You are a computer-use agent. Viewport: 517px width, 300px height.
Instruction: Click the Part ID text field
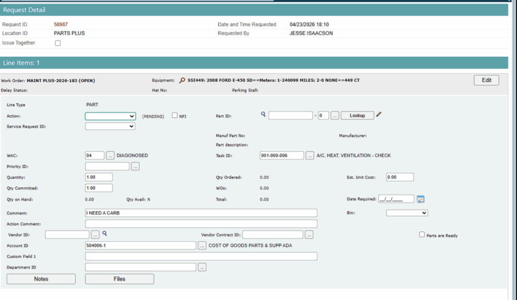291,115
